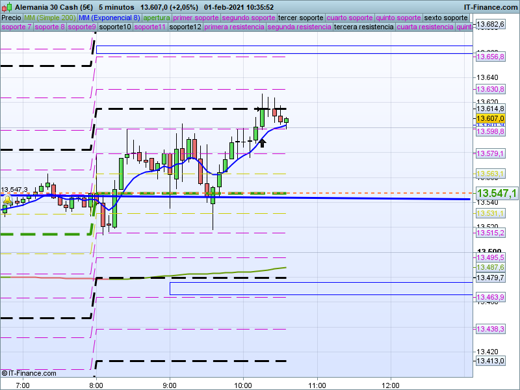Click the soporte9 label
This screenshot has width=520, height=390.
pyautogui.click(x=82, y=27)
